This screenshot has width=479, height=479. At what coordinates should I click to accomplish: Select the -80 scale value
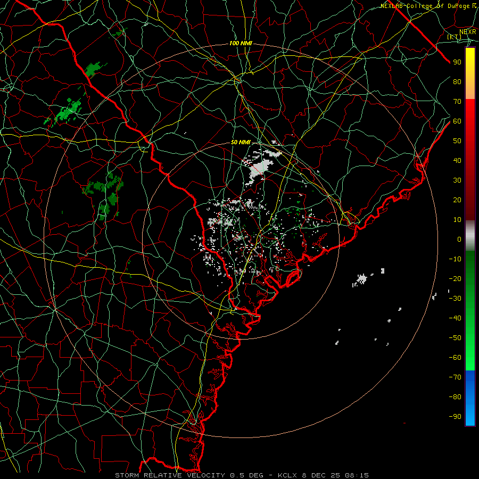click(x=455, y=397)
